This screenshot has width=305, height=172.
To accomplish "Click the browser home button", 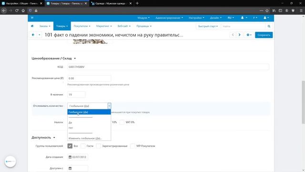I will click(23, 11).
